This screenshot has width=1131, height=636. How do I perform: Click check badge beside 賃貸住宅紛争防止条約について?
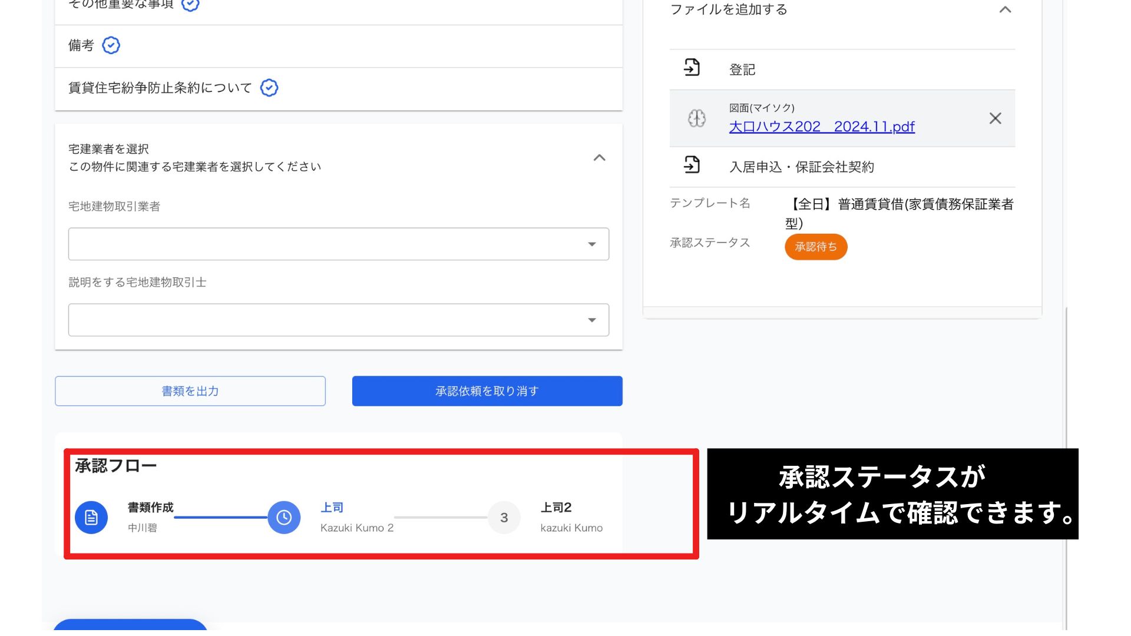(269, 88)
